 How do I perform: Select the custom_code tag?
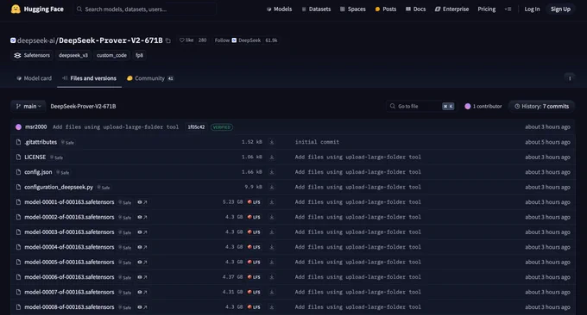tap(111, 55)
